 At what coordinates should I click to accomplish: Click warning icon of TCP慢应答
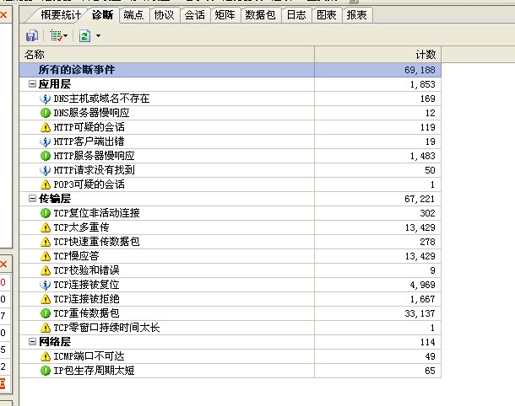coord(45,256)
